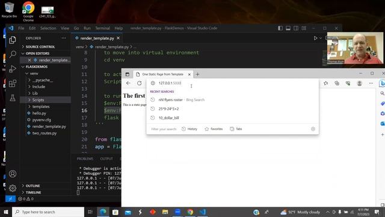Viewport: 385px width, 217px height.
Task: Open the Selection menu
Action: (x=48, y=28)
